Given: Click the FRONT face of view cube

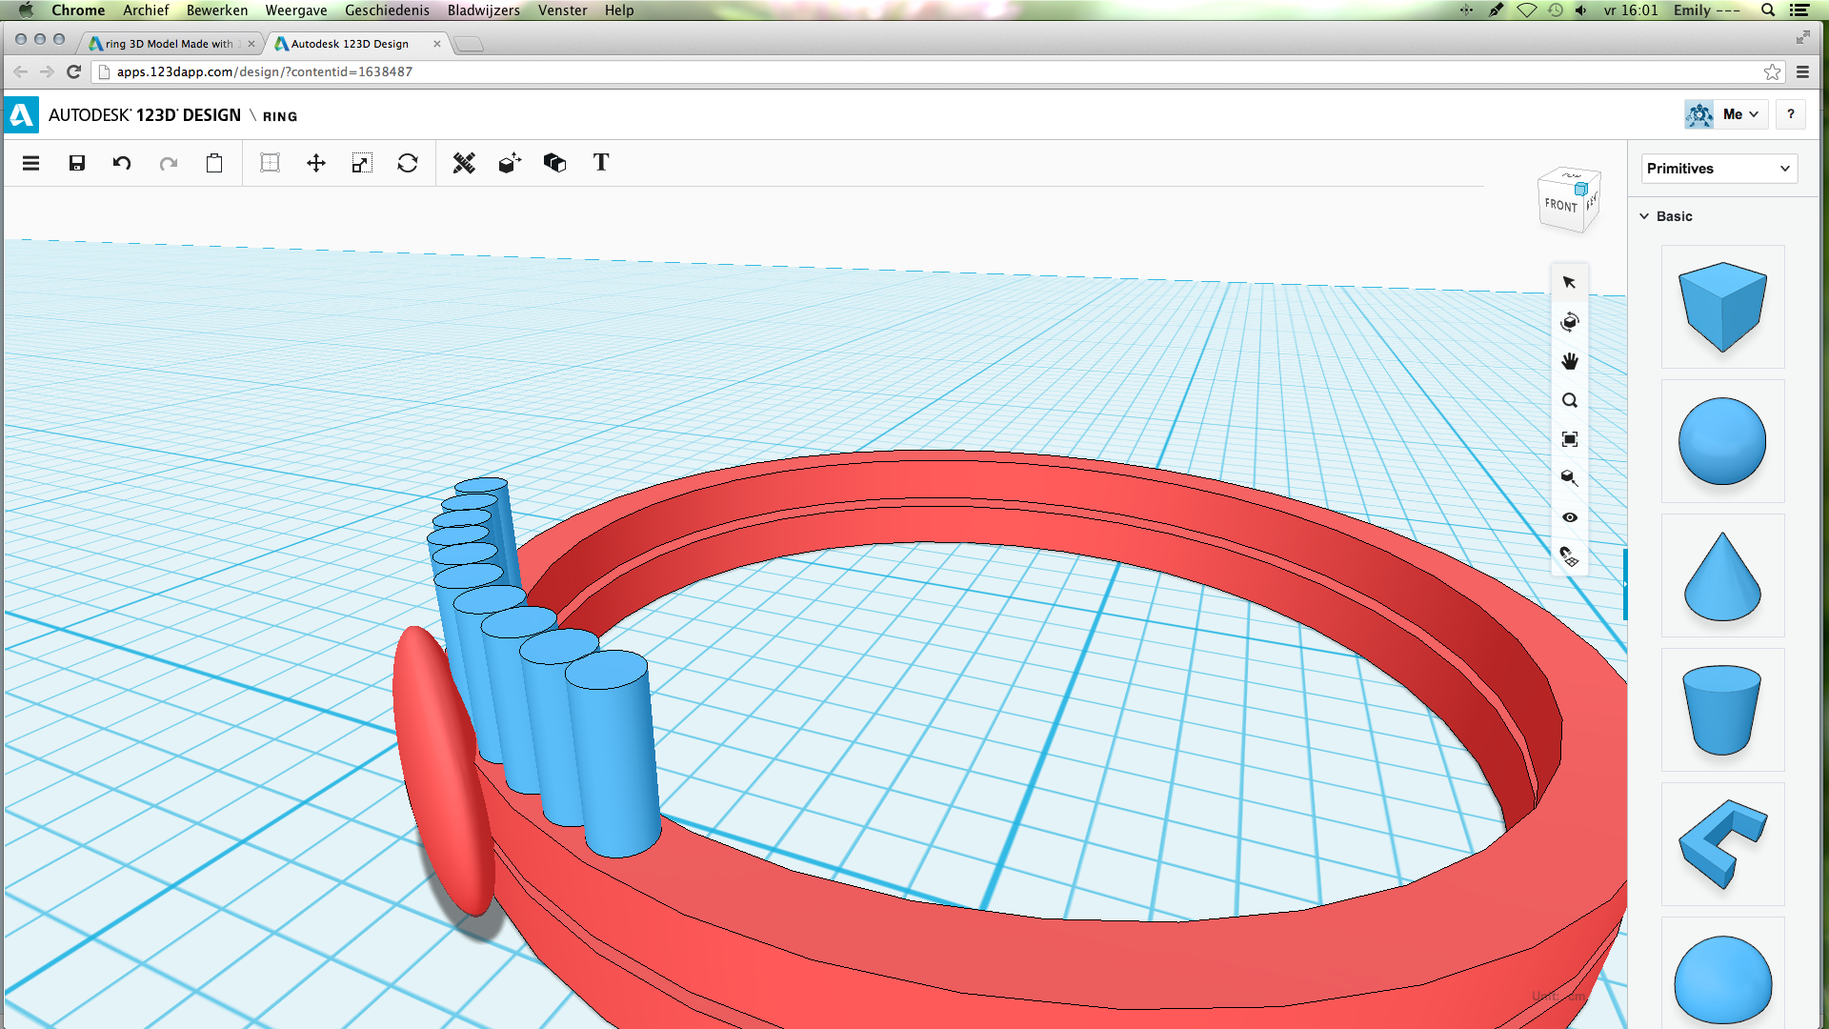Looking at the screenshot, I should pyautogui.click(x=1560, y=206).
